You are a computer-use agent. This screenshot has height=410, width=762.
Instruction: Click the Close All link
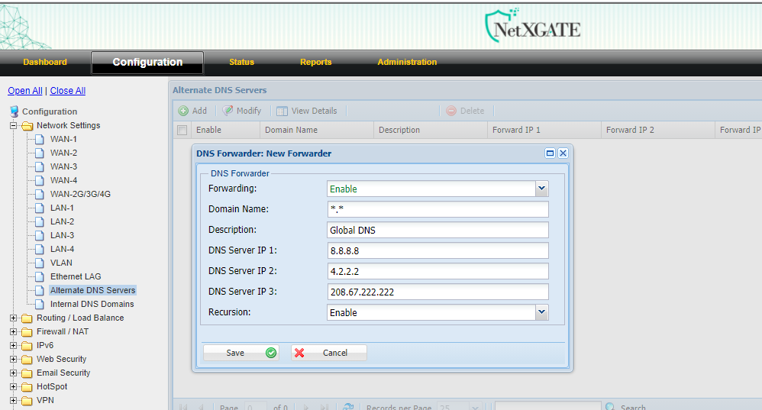pyautogui.click(x=67, y=91)
